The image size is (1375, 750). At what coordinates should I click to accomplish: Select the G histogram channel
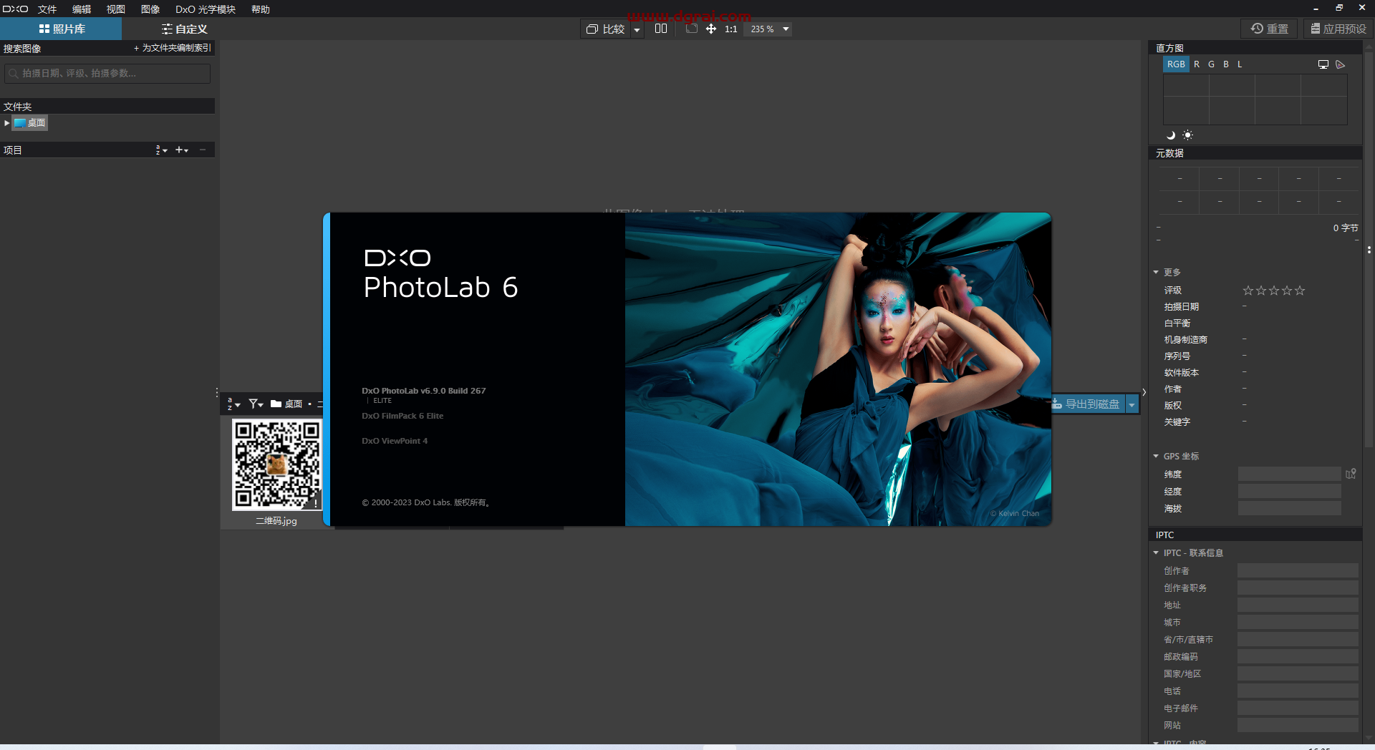(1211, 64)
